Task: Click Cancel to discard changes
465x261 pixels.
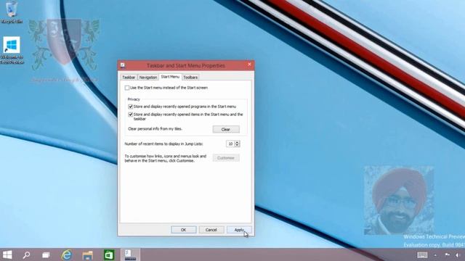Action: coord(211,230)
